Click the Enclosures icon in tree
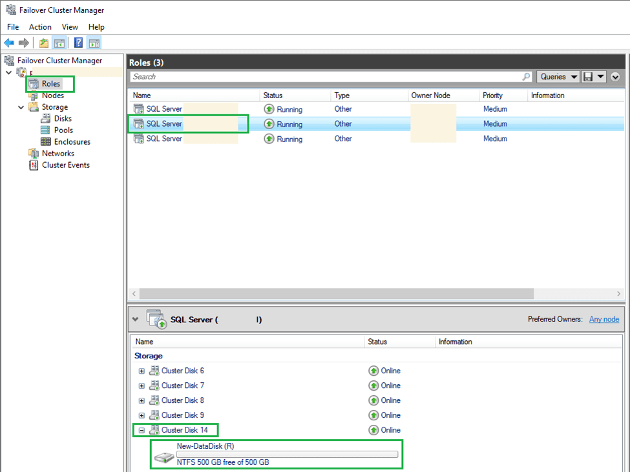The width and height of the screenshot is (630, 472). tap(46, 141)
